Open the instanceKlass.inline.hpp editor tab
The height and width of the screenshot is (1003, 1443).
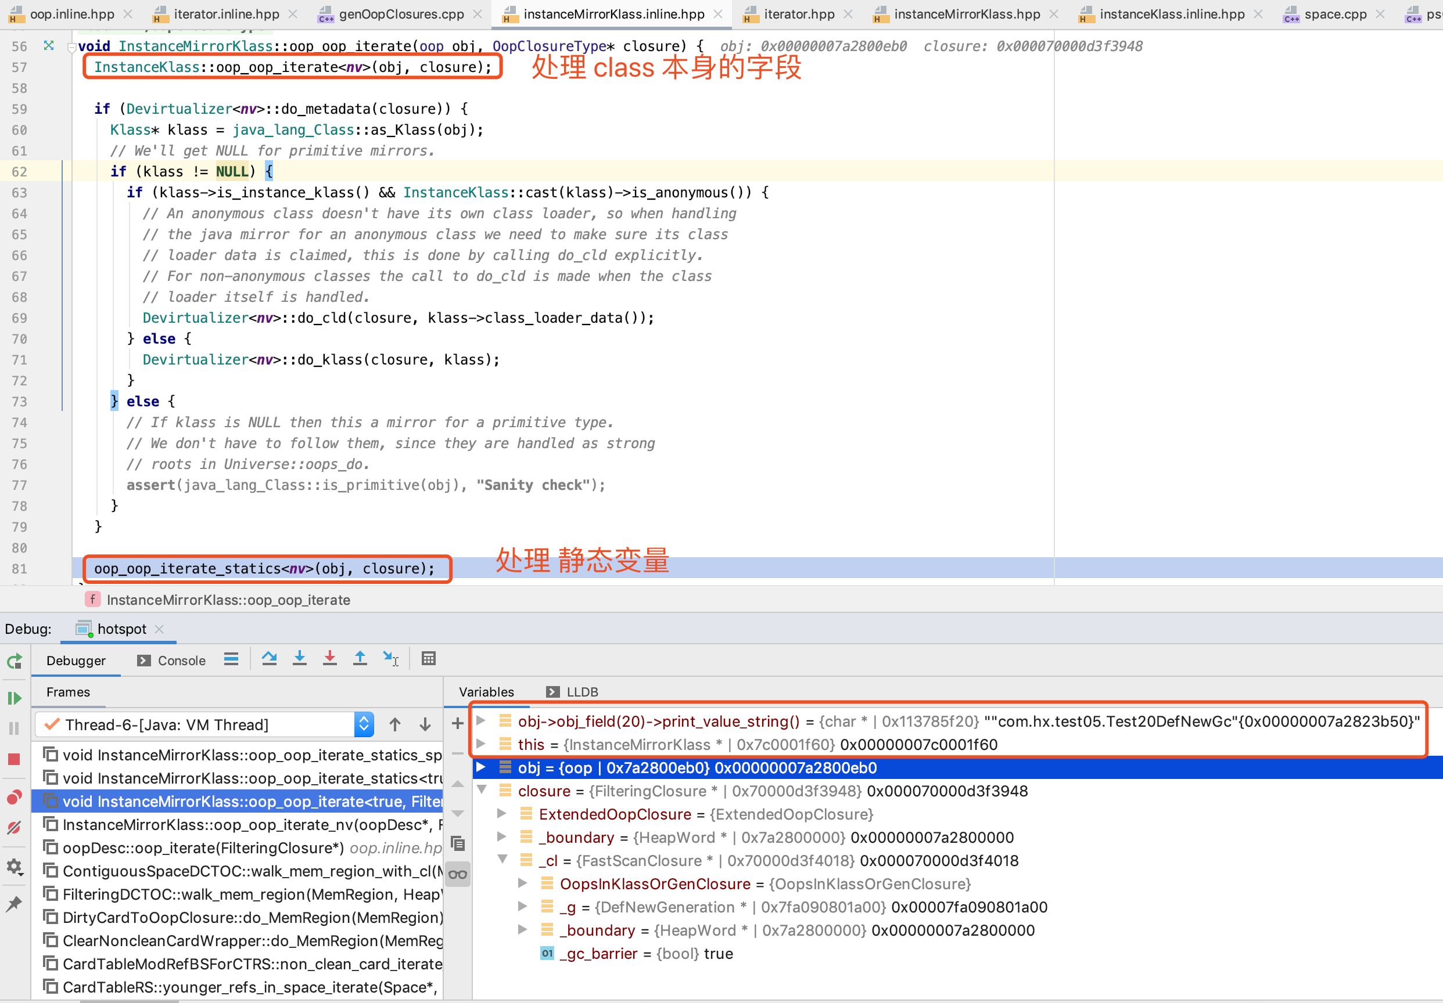click(1171, 14)
